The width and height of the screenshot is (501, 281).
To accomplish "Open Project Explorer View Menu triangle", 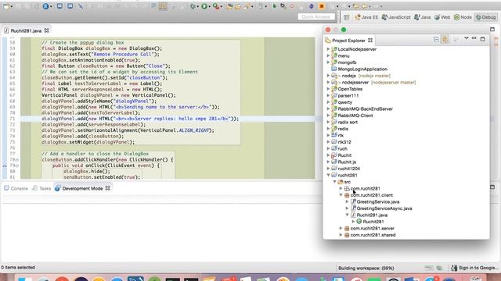I will pos(467,38).
